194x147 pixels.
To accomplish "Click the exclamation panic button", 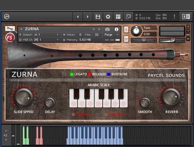I will click(x=174, y=17).
